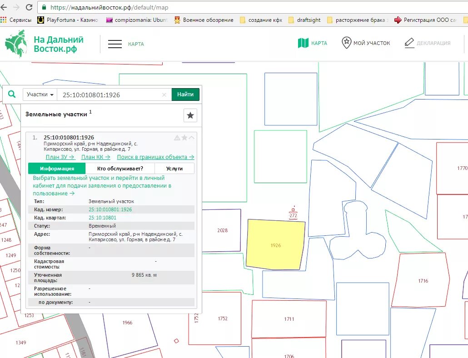Viewport: 468px width, 358px height.
Task: Switch to the Информация tab
Action: tap(57, 168)
